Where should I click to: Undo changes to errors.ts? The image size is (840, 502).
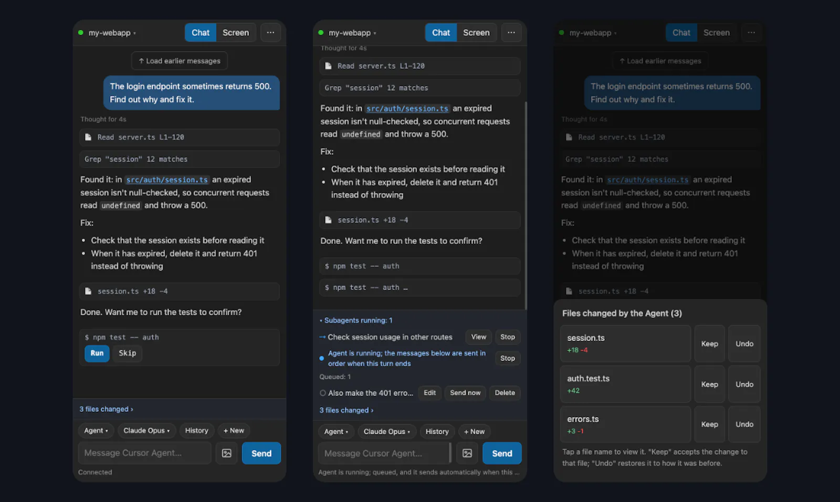[x=744, y=424]
